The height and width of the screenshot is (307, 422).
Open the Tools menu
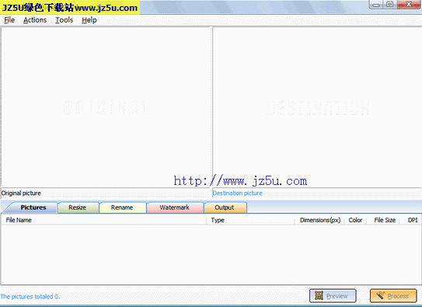pos(64,20)
